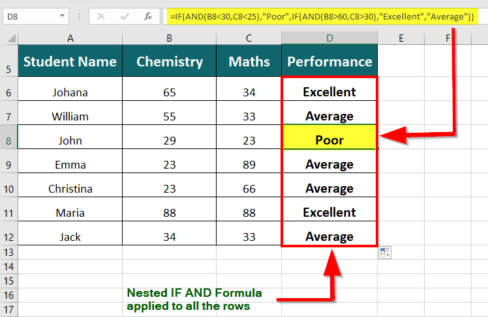Select John's Maths score 23

(249, 137)
